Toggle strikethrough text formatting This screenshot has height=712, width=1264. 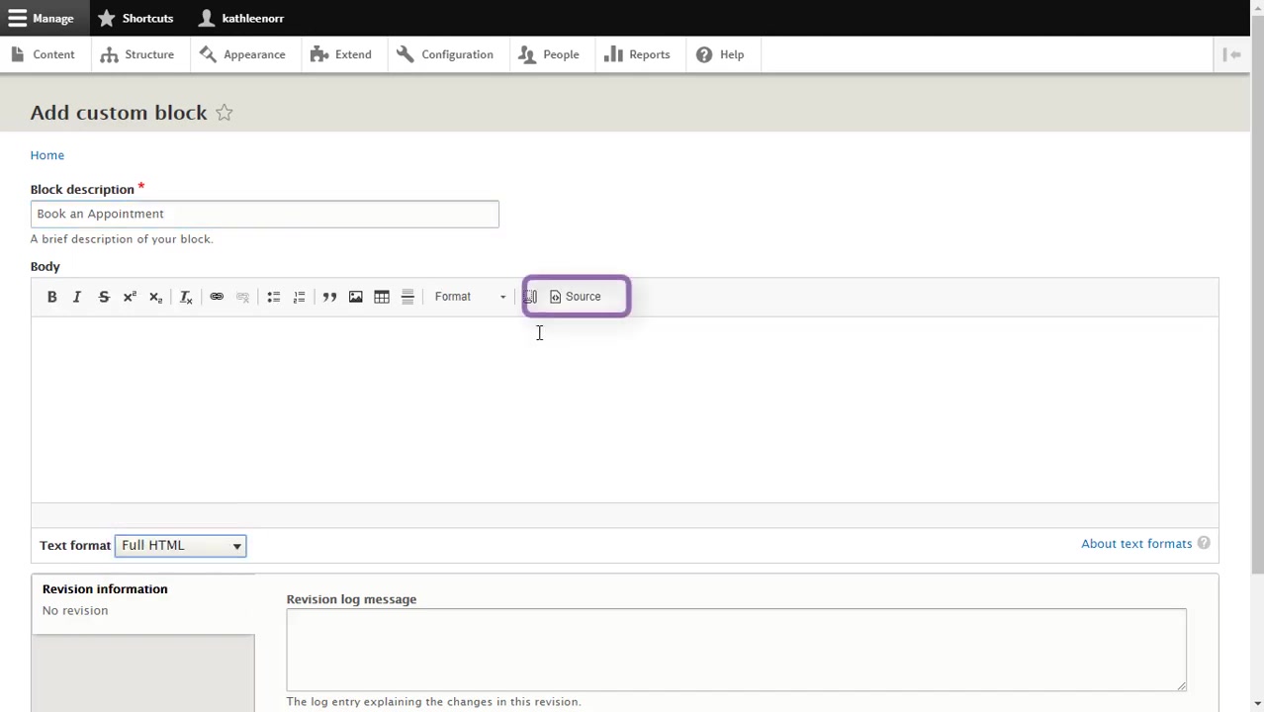104,297
